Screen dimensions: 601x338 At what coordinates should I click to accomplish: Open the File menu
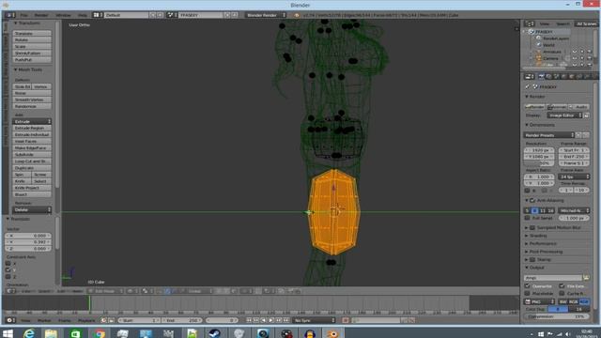pos(23,15)
